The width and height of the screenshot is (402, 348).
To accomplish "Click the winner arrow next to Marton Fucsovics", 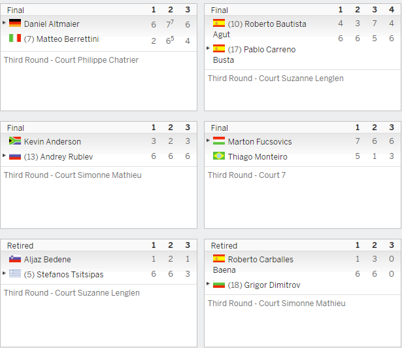I will click(x=208, y=141).
